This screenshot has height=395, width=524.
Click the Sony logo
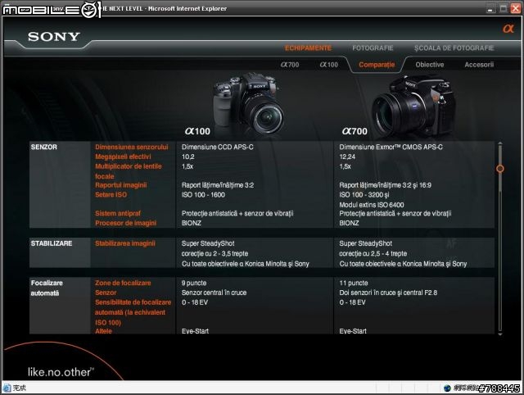54,36
